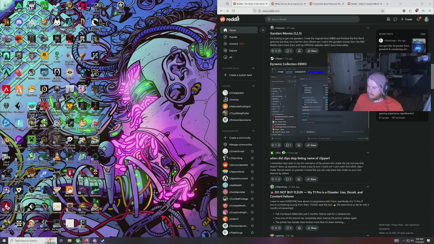Image resolution: width=434 pixels, height=244 pixels.
Task: Favorite r/2meirl4meirl with its star
Action: (252, 151)
